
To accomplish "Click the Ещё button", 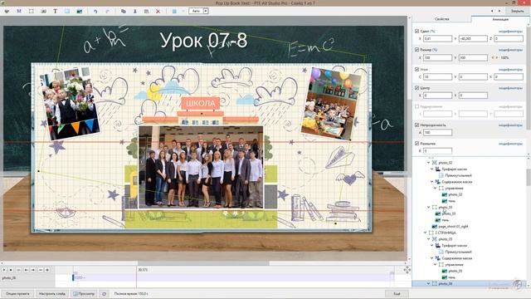I will [397, 294].
